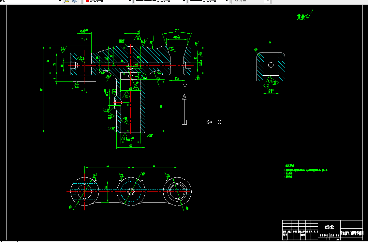Select the right 62 dimension in plan view
368x242 pixels.
tap(154, 166)
